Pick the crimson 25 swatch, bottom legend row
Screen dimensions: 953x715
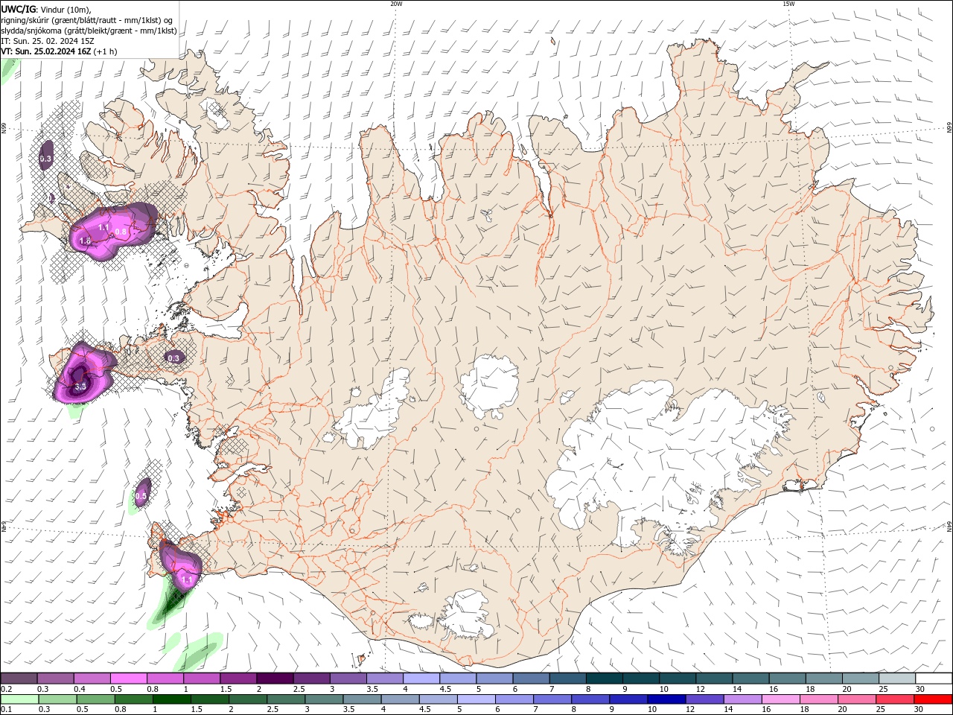pyautogui.click(x=894, y=699)
